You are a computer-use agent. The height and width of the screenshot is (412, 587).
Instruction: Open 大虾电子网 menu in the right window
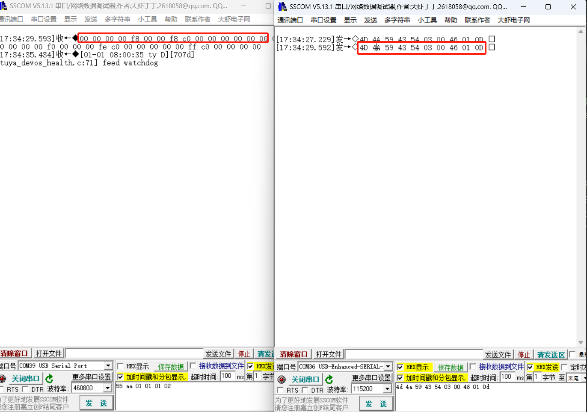tap(513, 20)
